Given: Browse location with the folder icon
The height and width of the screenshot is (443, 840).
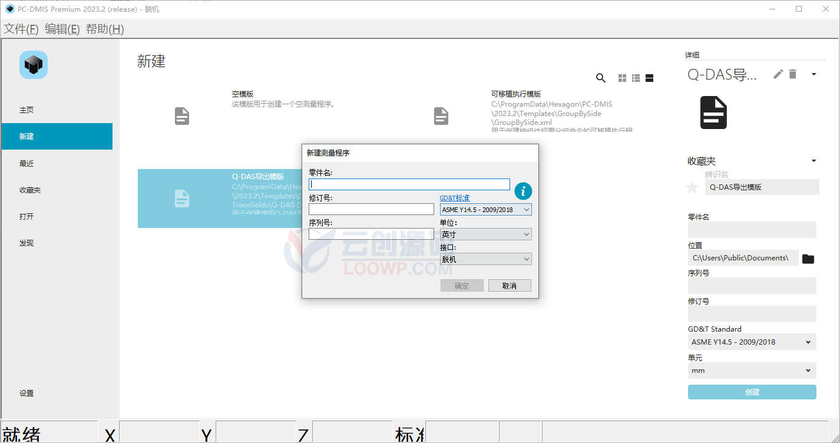Looking at the screenshot, I should [808, 259].
